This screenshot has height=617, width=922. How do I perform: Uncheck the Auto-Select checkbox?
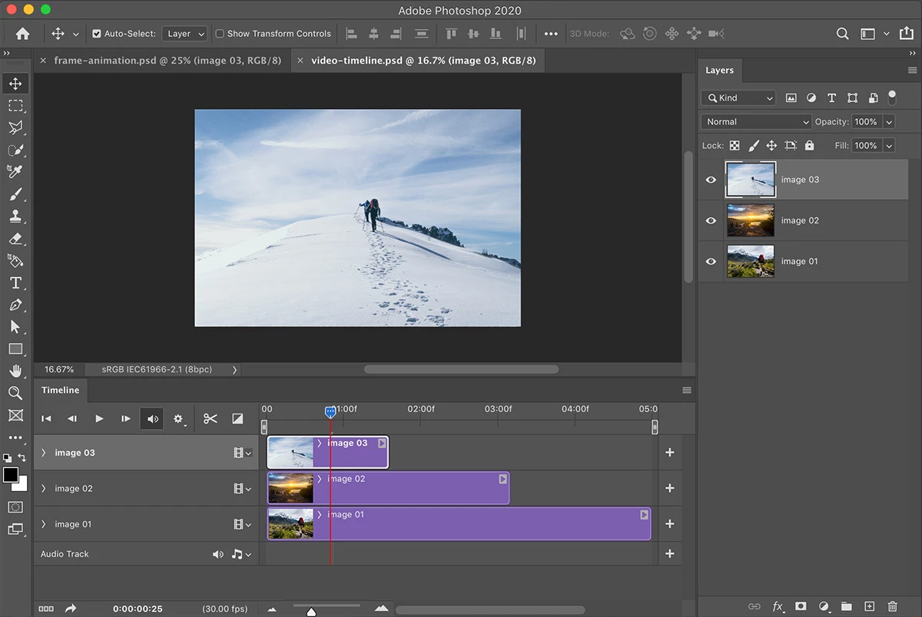click(97, 34)
